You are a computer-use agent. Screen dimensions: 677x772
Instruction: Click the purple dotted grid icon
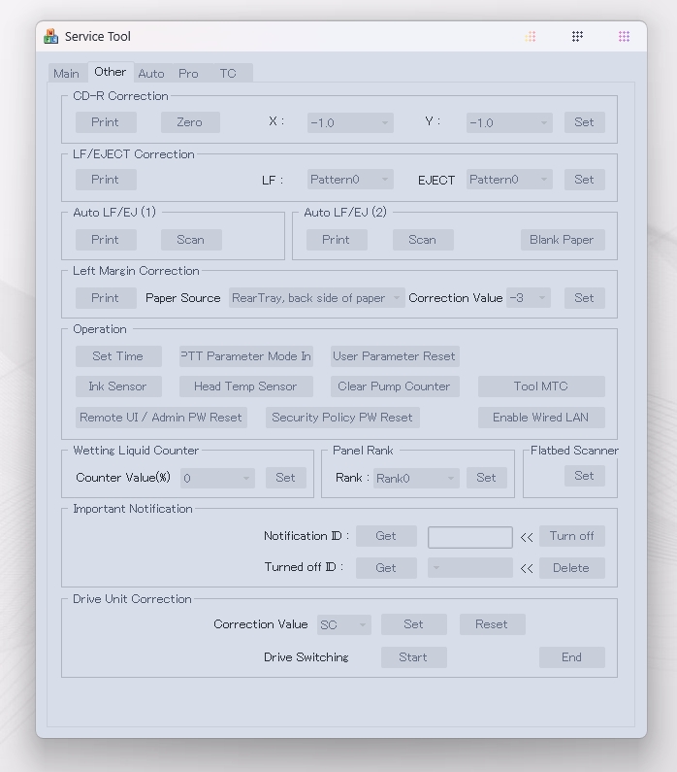point(624,37)
